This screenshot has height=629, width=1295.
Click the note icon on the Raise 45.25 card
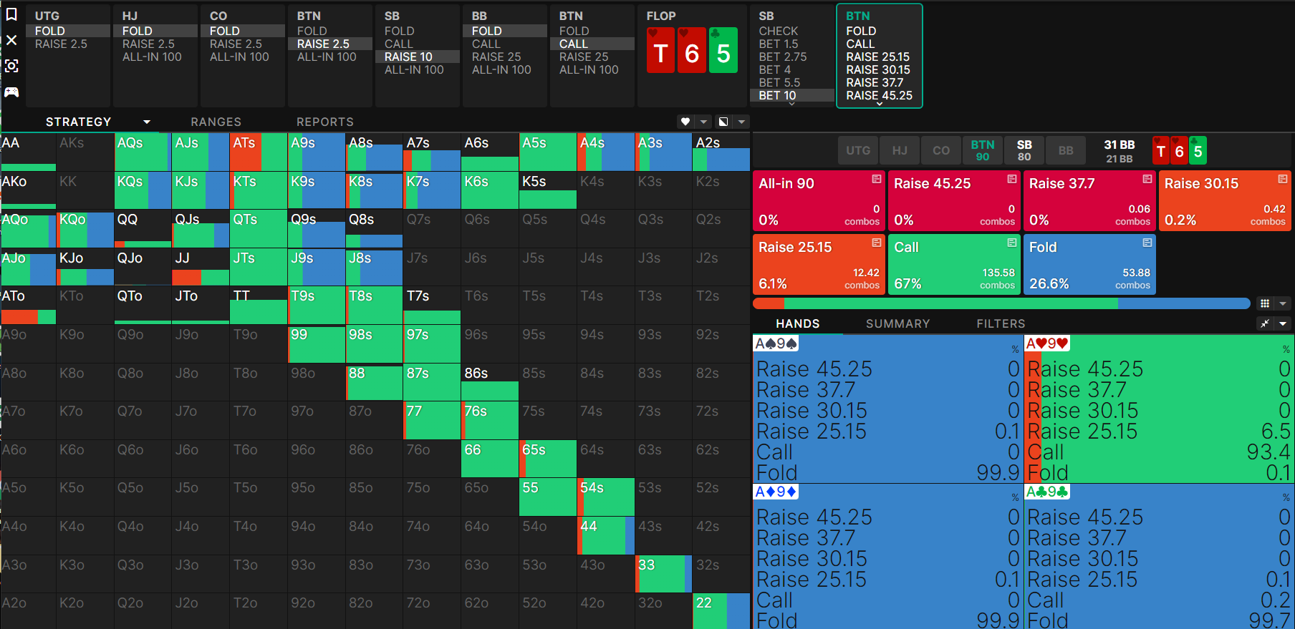[1012, 179]
